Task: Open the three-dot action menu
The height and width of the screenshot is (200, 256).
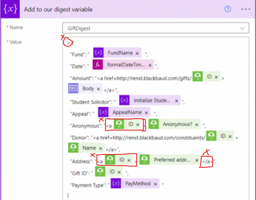Action: [x=246, y=9]
